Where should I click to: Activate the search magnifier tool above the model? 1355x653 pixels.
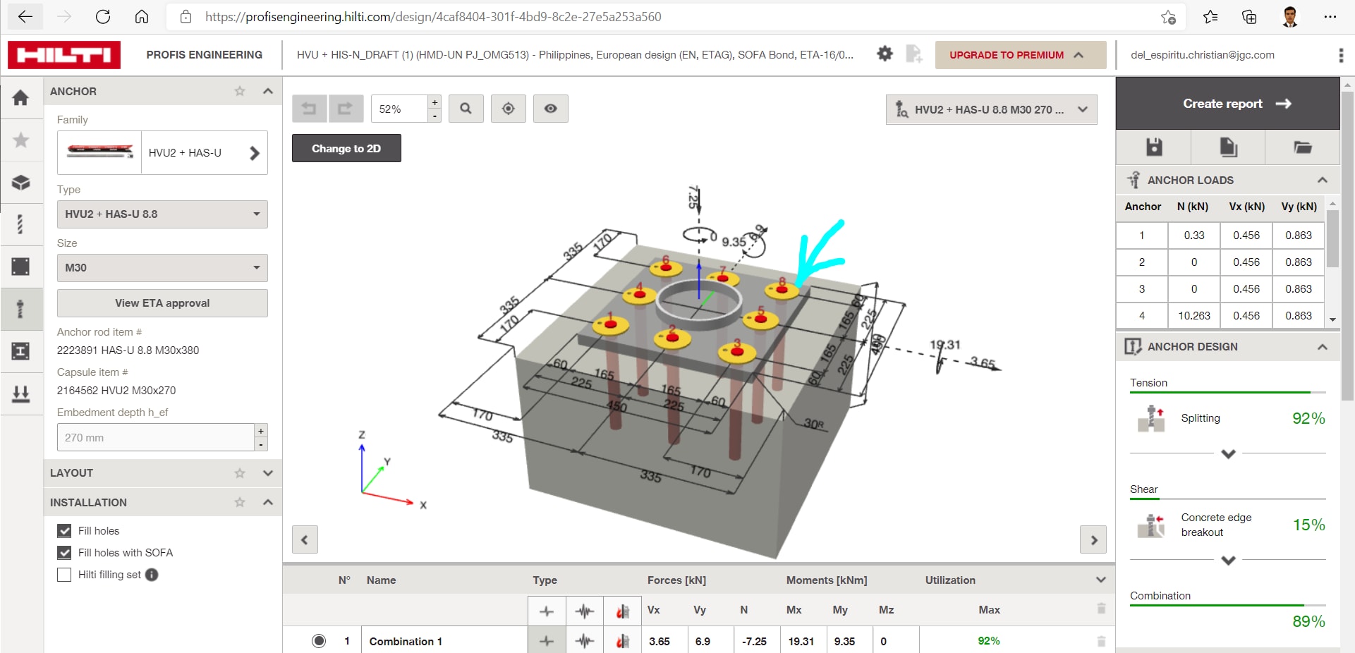(x=466, y=108)
